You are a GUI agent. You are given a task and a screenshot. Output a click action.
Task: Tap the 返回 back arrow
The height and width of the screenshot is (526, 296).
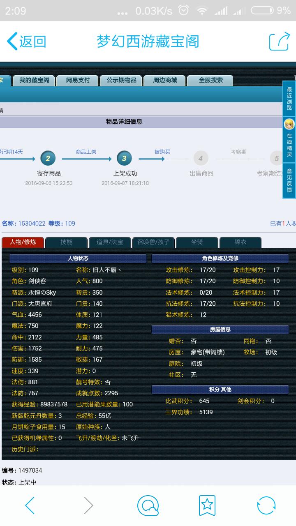[12, 42]
